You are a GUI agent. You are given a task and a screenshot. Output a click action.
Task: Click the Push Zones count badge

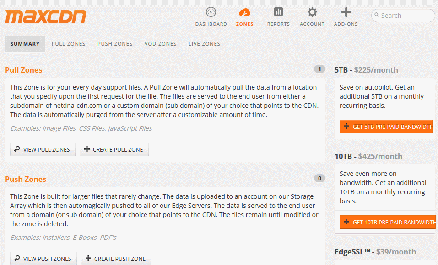coord(319,178)
